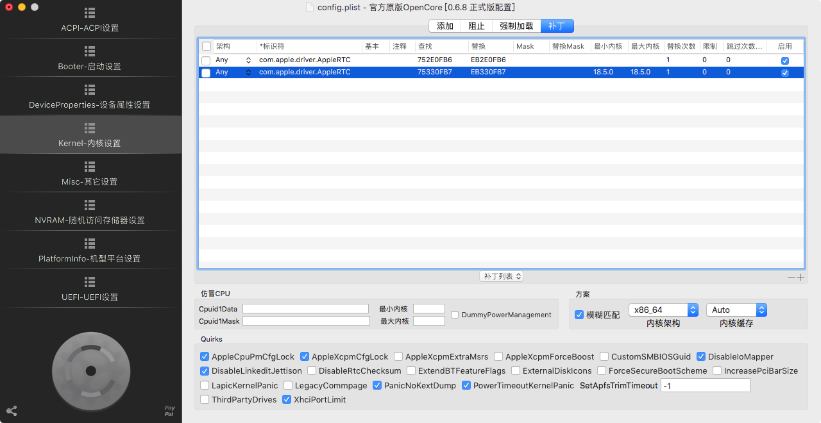This screenshot has width=821, height=423.
Task: Change architecture stepper in the 75330FB7 row
Action: [248, 72]
